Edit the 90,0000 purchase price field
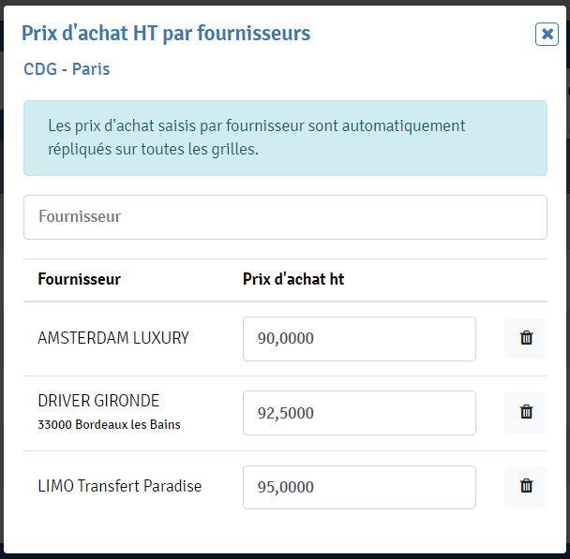This screenshot has width=570, height=559. (x=359, y=338)
